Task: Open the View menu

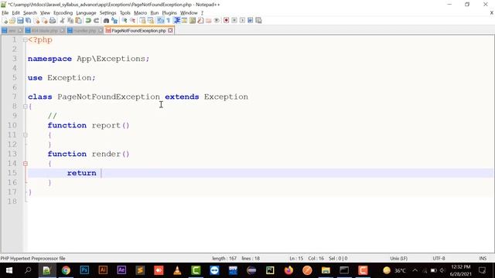Action: pos(45,13)
